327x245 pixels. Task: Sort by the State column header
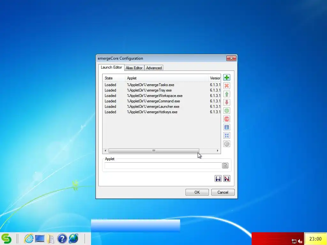[x=114, y=78]
